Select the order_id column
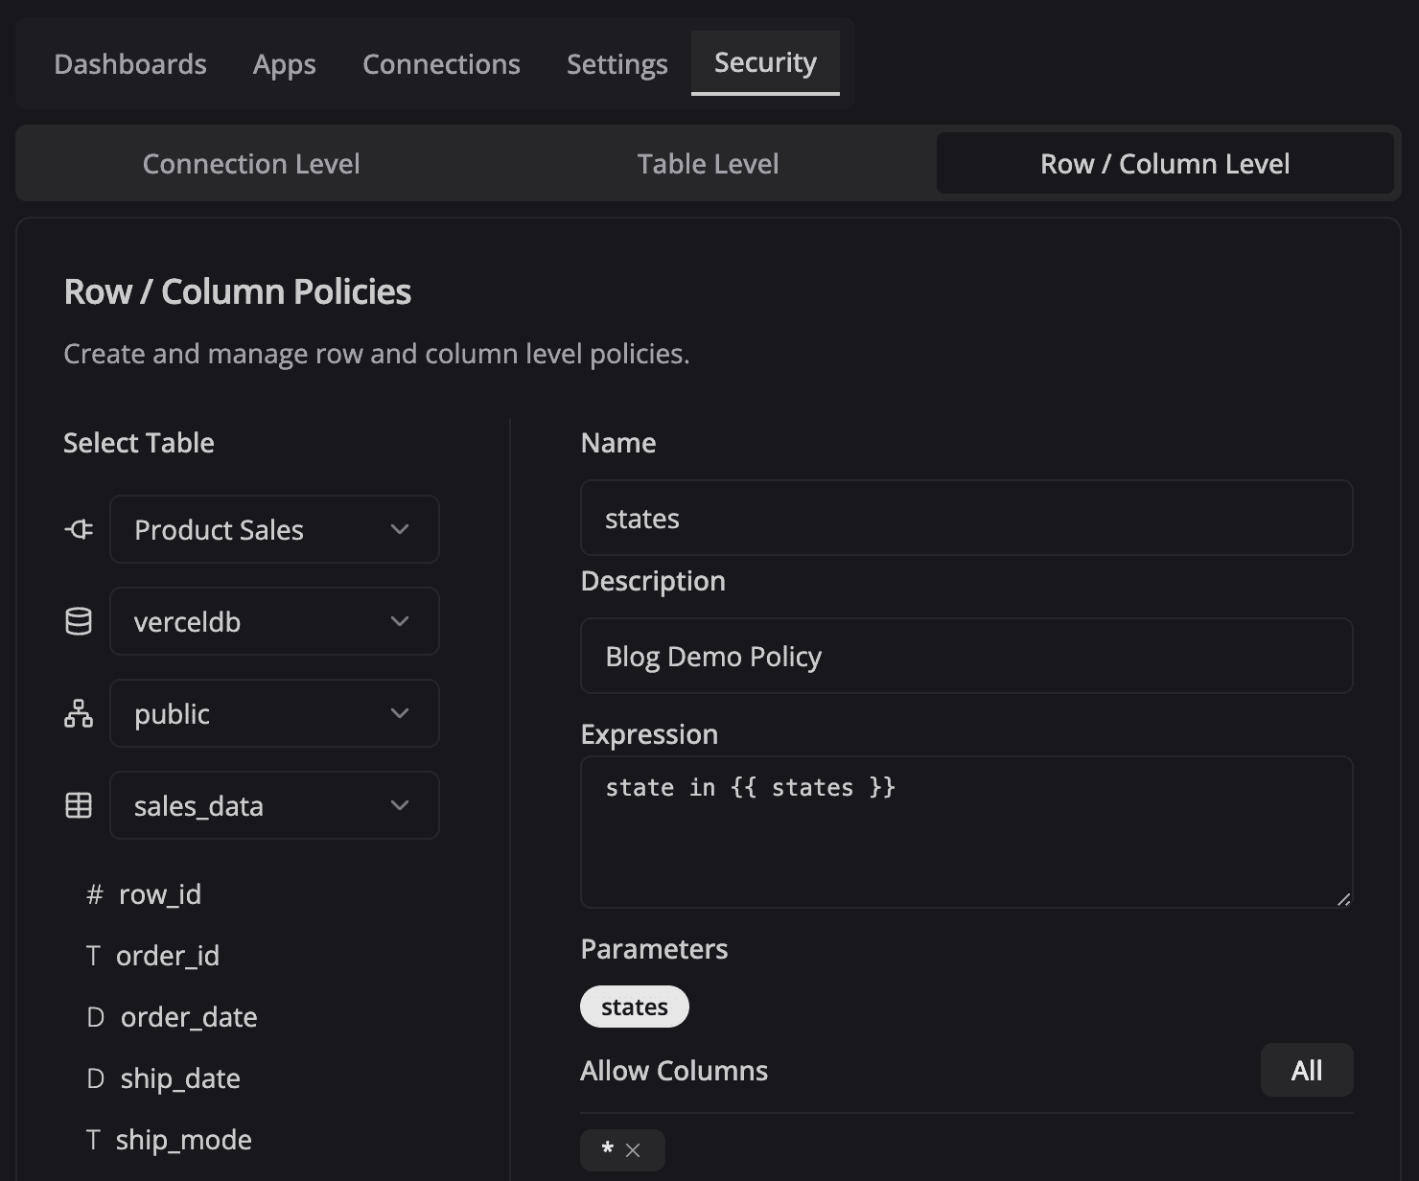This screenshot has height=1181, width=1419. (168, 956)
